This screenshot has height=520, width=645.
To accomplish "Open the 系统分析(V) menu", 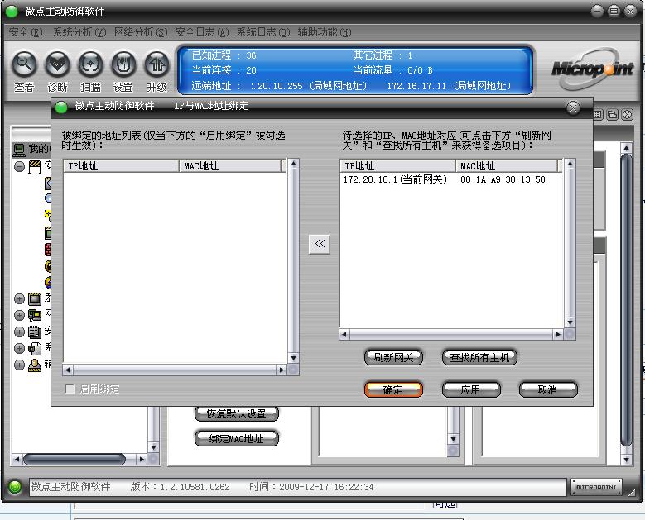I will tap(79, 32).
